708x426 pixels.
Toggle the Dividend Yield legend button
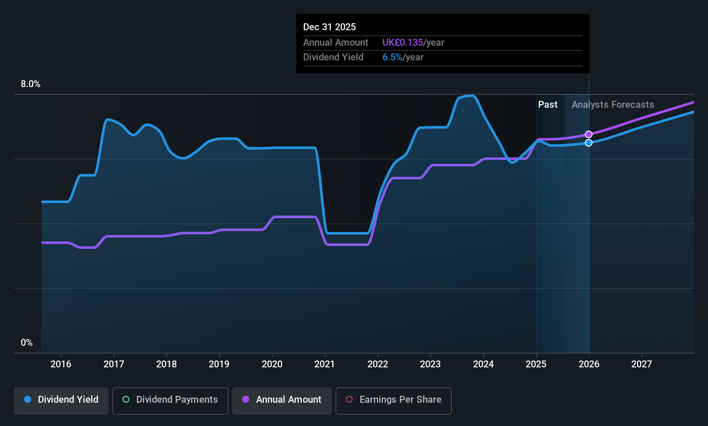61,401
